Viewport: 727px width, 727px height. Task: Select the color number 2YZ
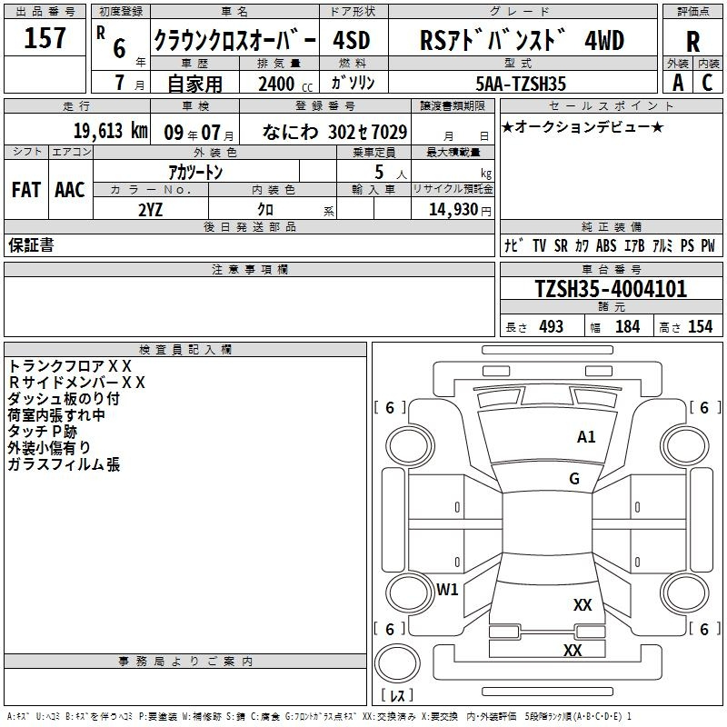point(150,209)
